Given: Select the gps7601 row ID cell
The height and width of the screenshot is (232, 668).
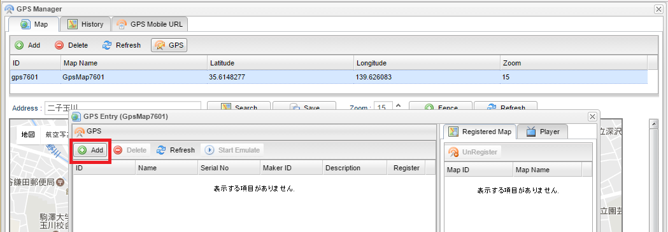Looking at the screenshot, I should (35, 78).
